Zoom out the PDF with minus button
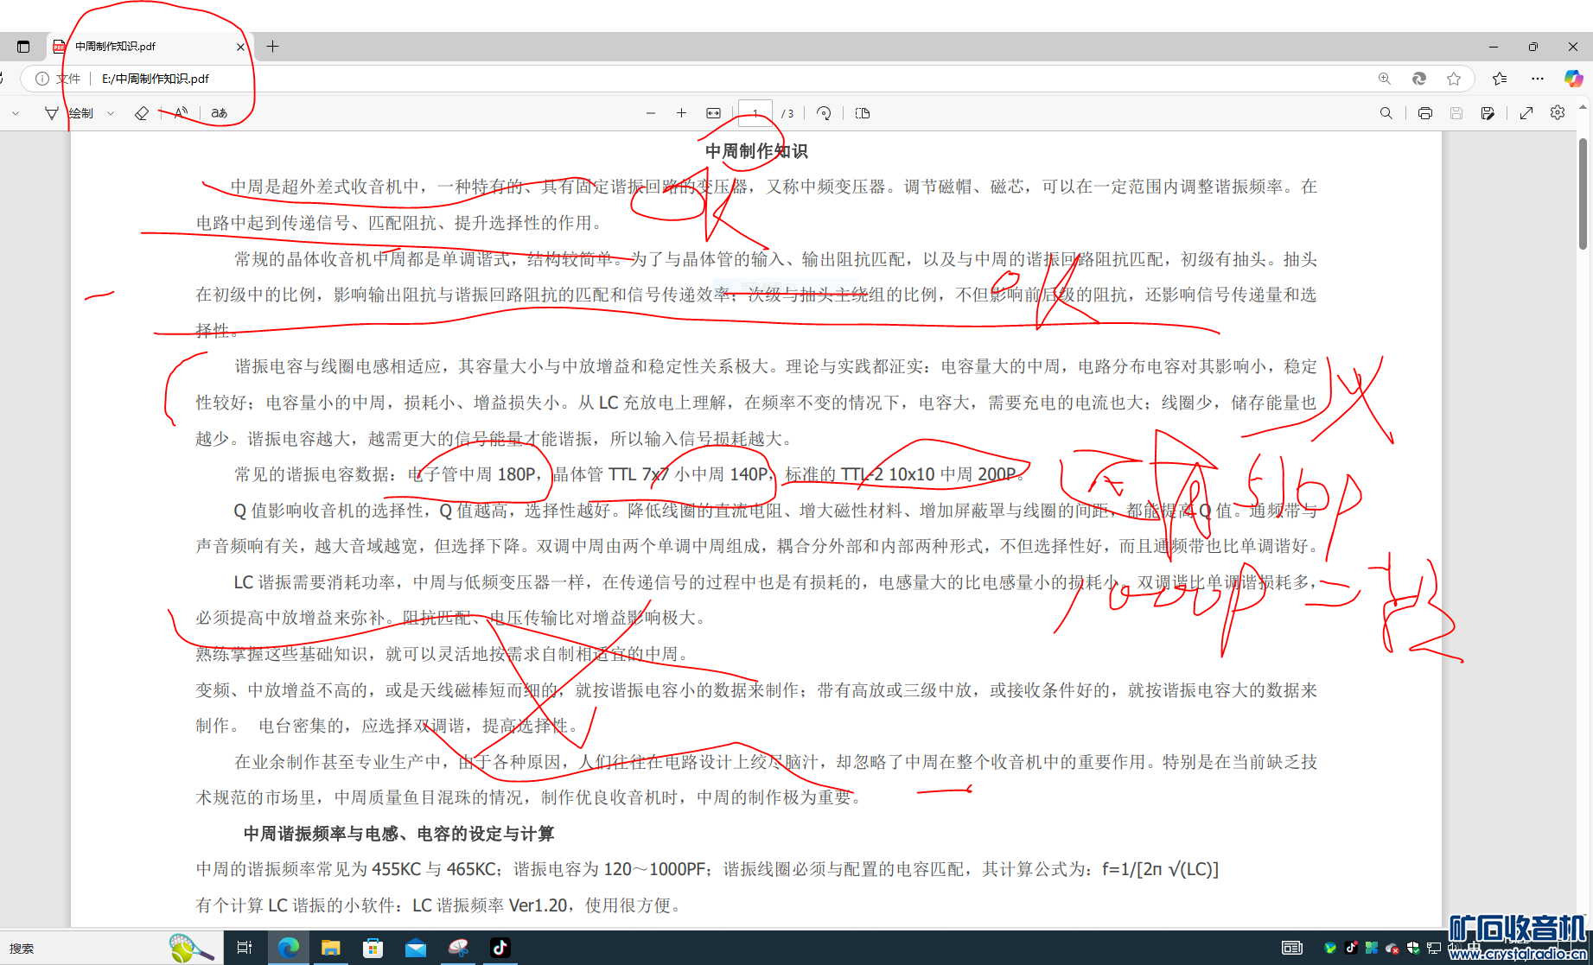The width and height of the screenshot is (1593, 965). [x=651, y=113]
